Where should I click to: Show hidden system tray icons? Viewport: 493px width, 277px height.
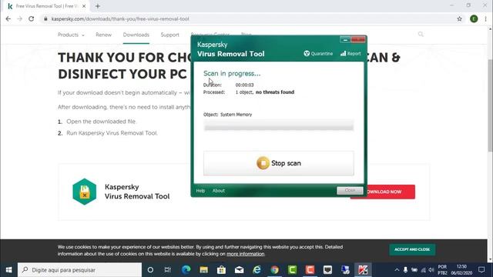(397, 270)
